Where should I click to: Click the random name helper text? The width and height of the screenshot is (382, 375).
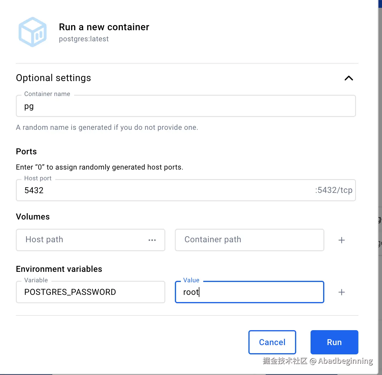[x=107, y=128]
